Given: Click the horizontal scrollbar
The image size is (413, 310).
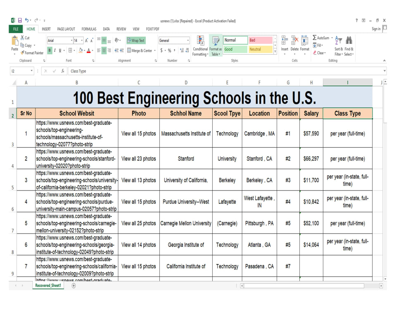Looking at the screenshot, I should coord(304,286).
